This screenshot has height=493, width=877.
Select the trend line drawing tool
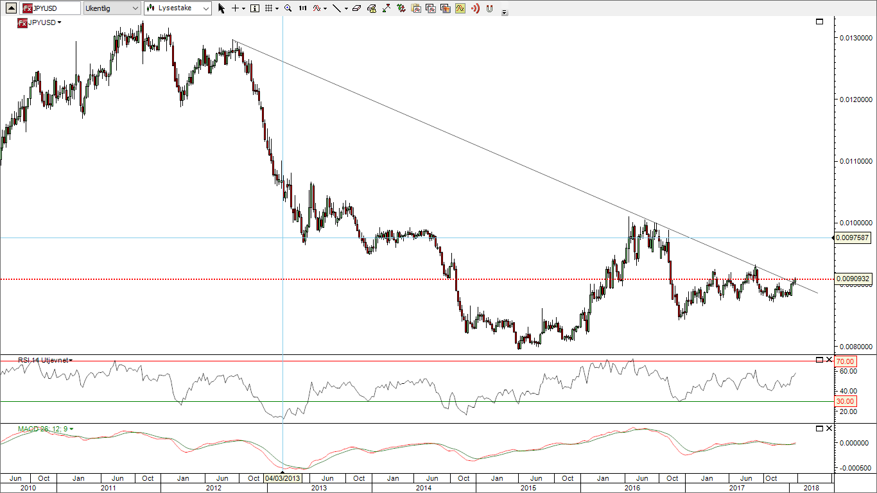[336, 8]
